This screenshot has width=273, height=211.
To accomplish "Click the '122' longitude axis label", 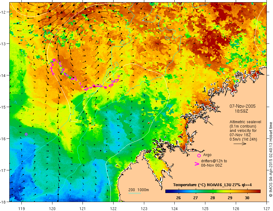I will point(113,209).
